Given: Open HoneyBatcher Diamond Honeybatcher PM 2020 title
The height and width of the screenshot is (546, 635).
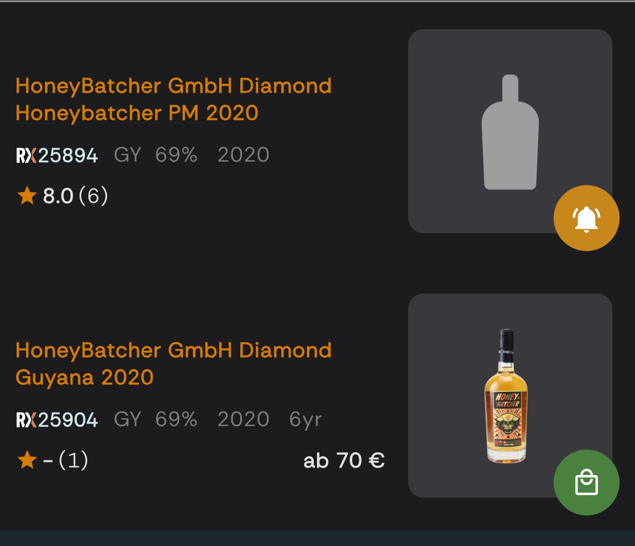Looking at the screenshot, I should coord(173,99).
